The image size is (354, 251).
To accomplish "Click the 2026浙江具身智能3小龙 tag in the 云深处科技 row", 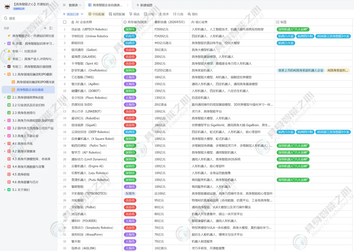I will [x=333, y=132].
